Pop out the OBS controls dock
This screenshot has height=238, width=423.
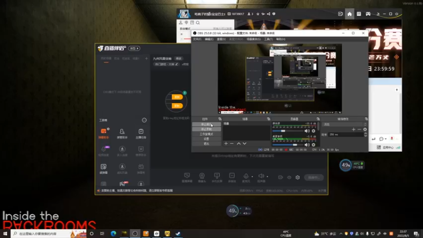[220, 119]
